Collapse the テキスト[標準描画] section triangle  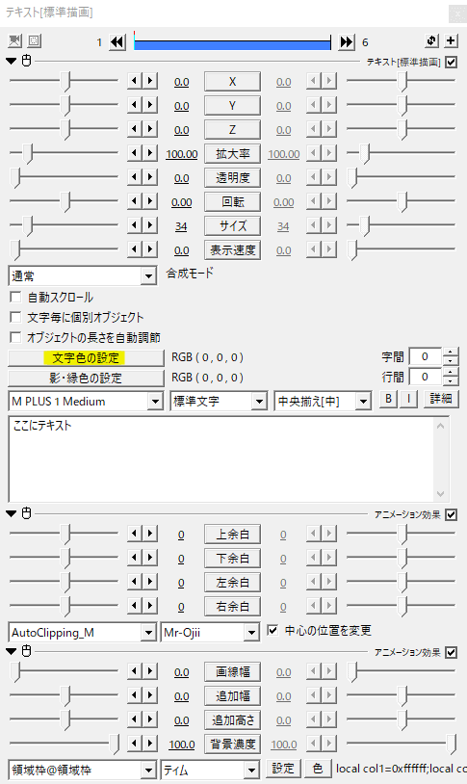click(12, 61)
